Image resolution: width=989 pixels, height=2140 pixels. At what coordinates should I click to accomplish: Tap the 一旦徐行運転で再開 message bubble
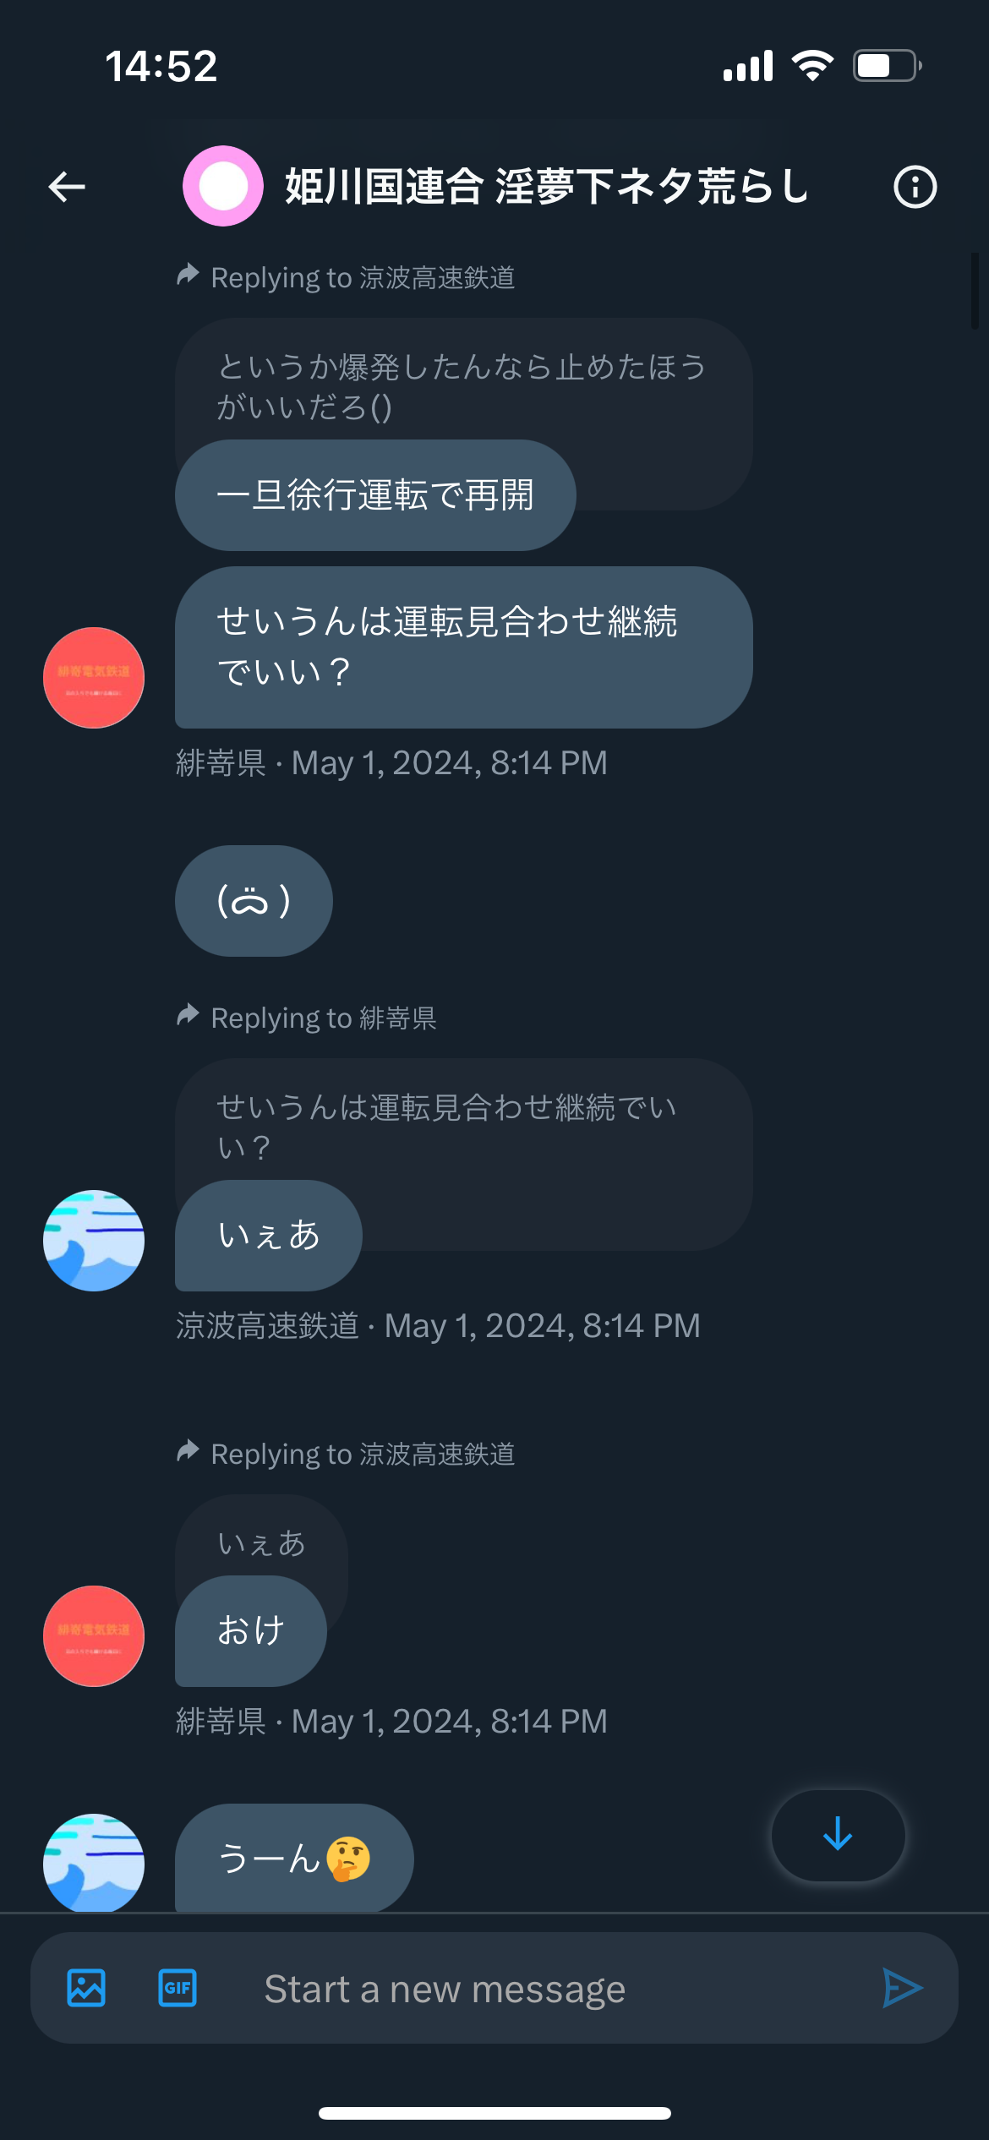[x=375, y=495]
